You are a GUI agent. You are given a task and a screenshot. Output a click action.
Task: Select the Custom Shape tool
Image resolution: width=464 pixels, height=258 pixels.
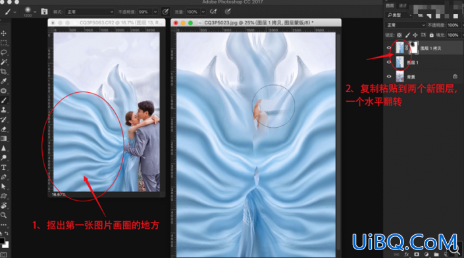click(4, 196)
